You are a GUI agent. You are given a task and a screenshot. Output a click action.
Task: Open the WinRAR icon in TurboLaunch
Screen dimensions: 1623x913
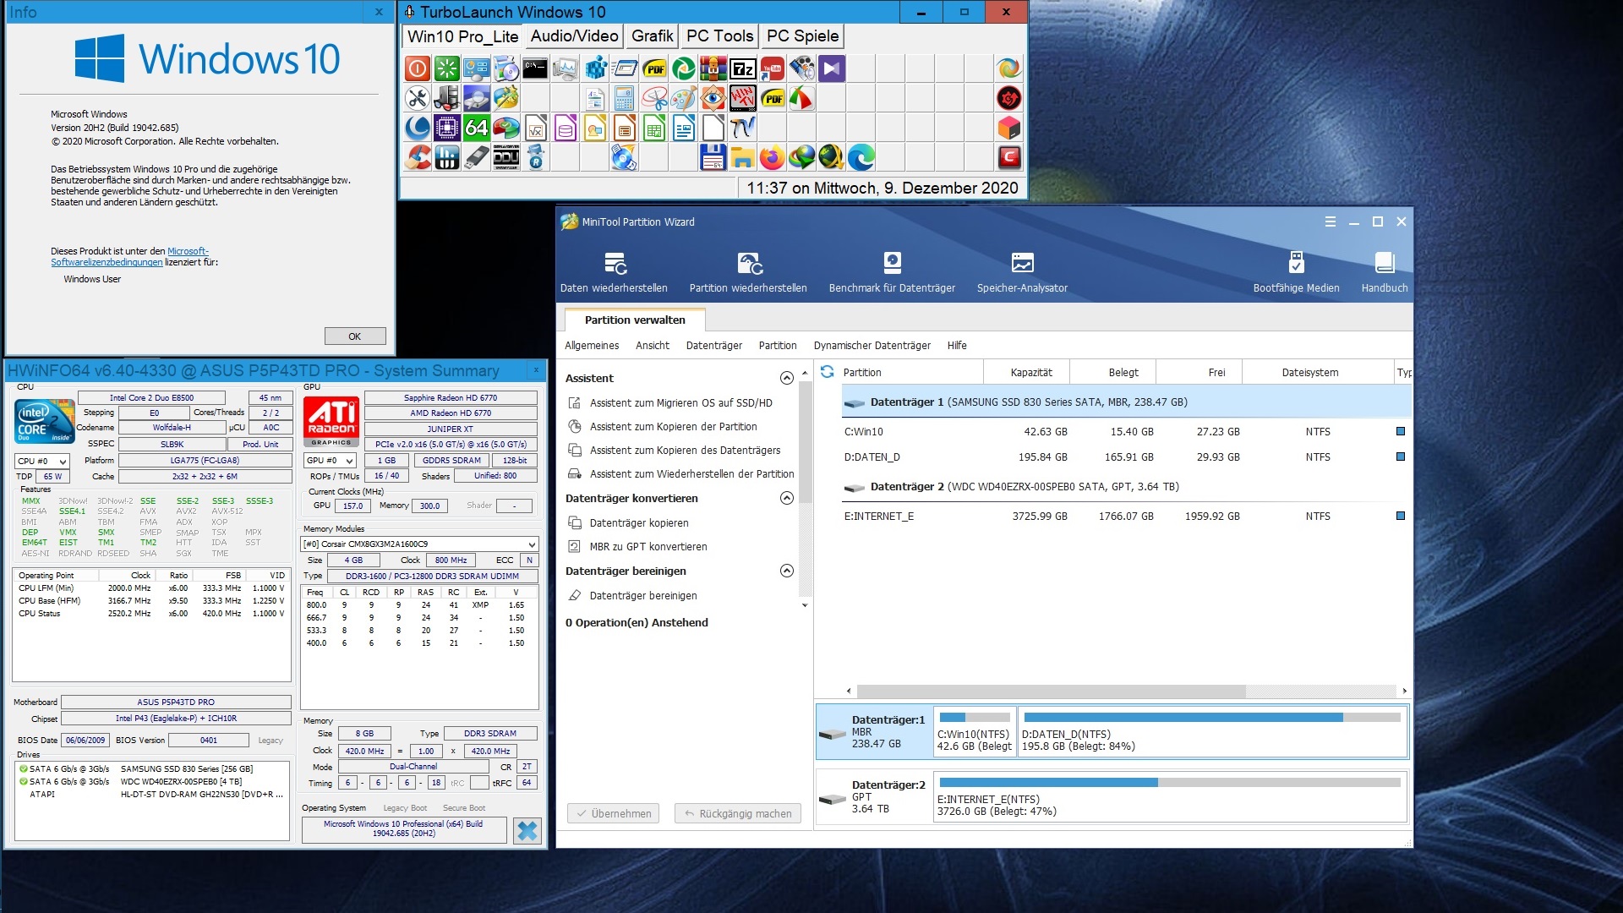(x=713, y=68)
